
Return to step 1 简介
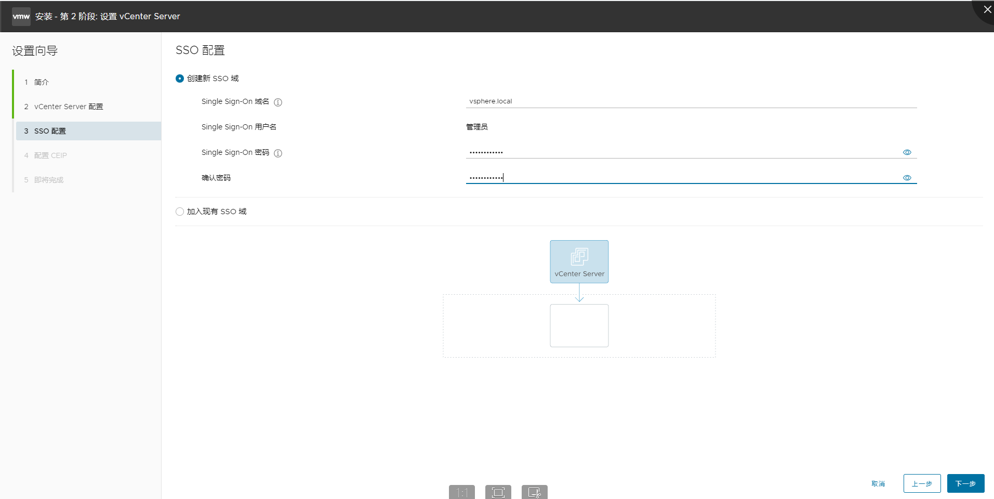(x=40, y=82)
